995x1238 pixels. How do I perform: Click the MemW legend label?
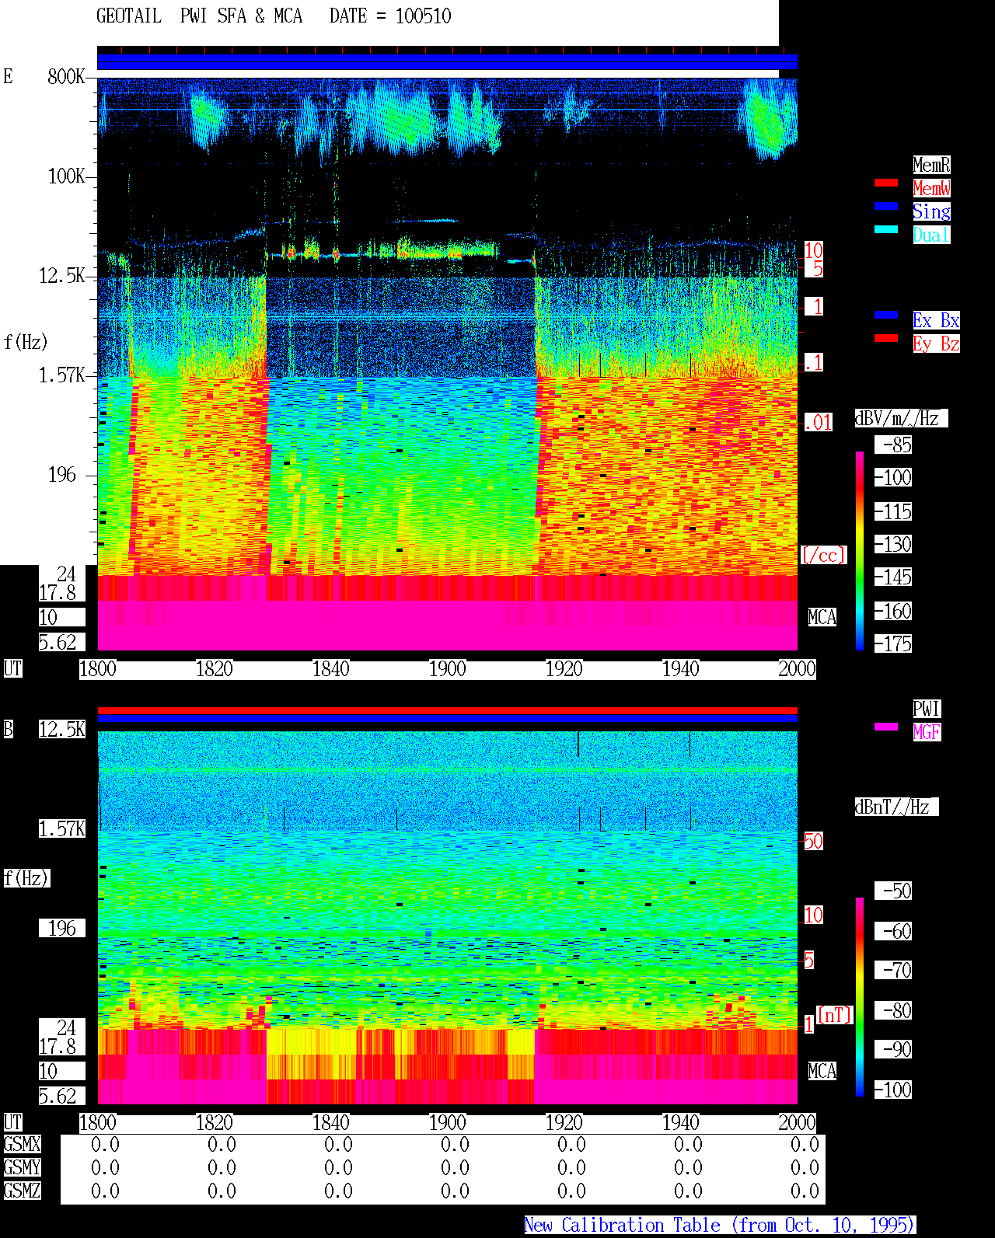click(931, 188)
